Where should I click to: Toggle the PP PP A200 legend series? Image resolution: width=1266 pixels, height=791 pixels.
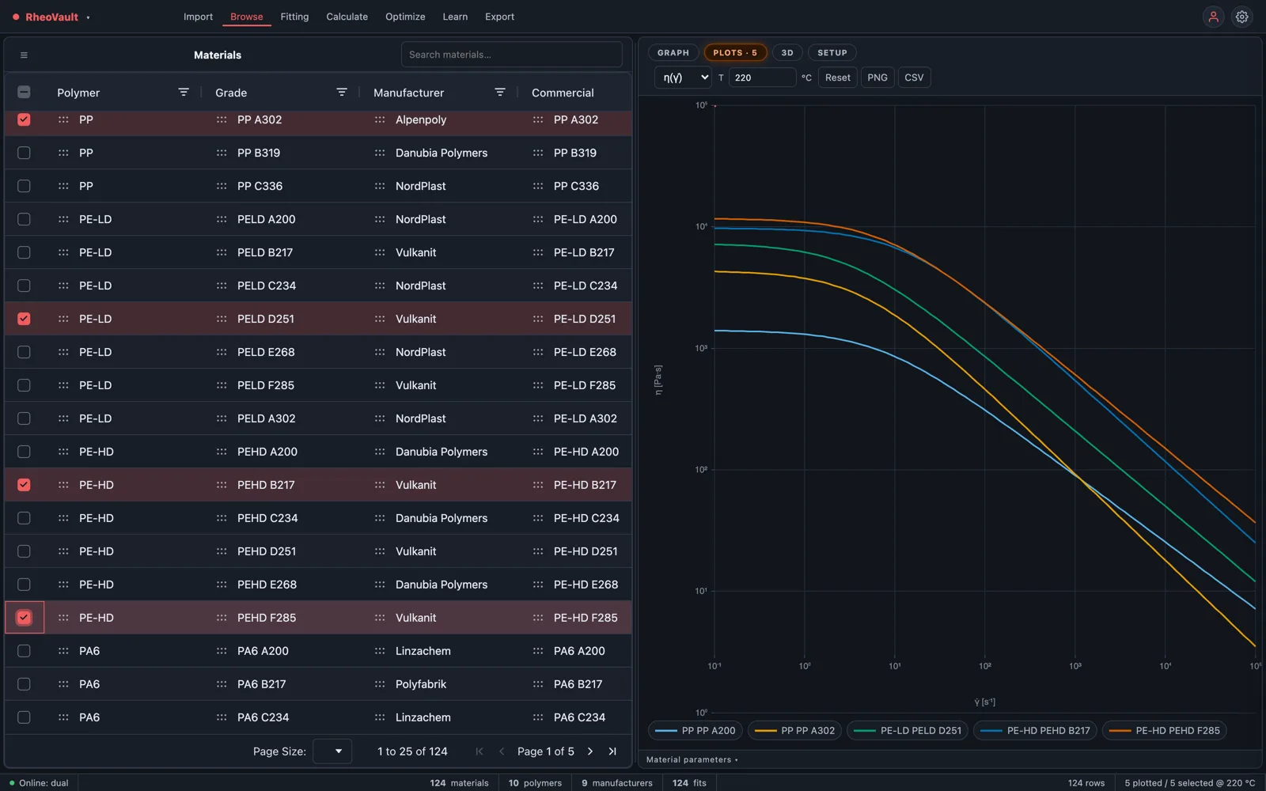click(696, 731)
